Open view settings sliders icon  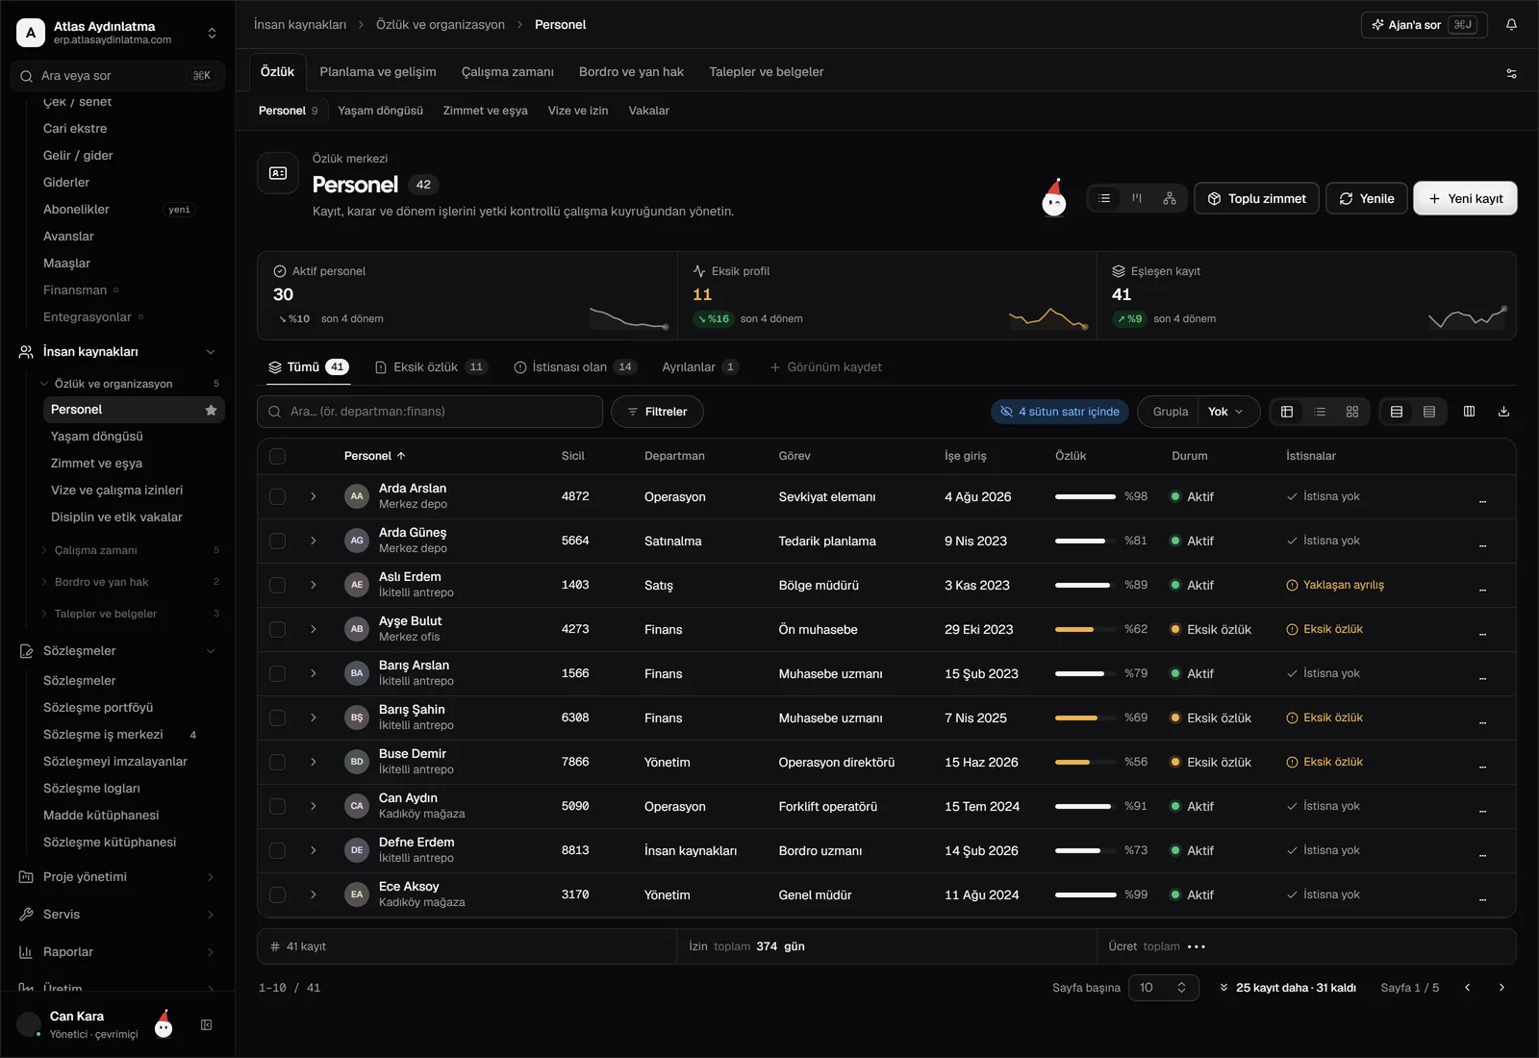coord(1511,72)
